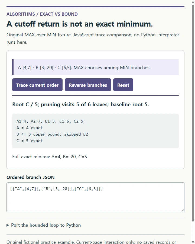
Task: Click the scrollbar up arrow
Action: [193, 2]
